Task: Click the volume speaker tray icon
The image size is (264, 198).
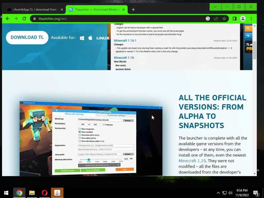Action: (230, 193)
